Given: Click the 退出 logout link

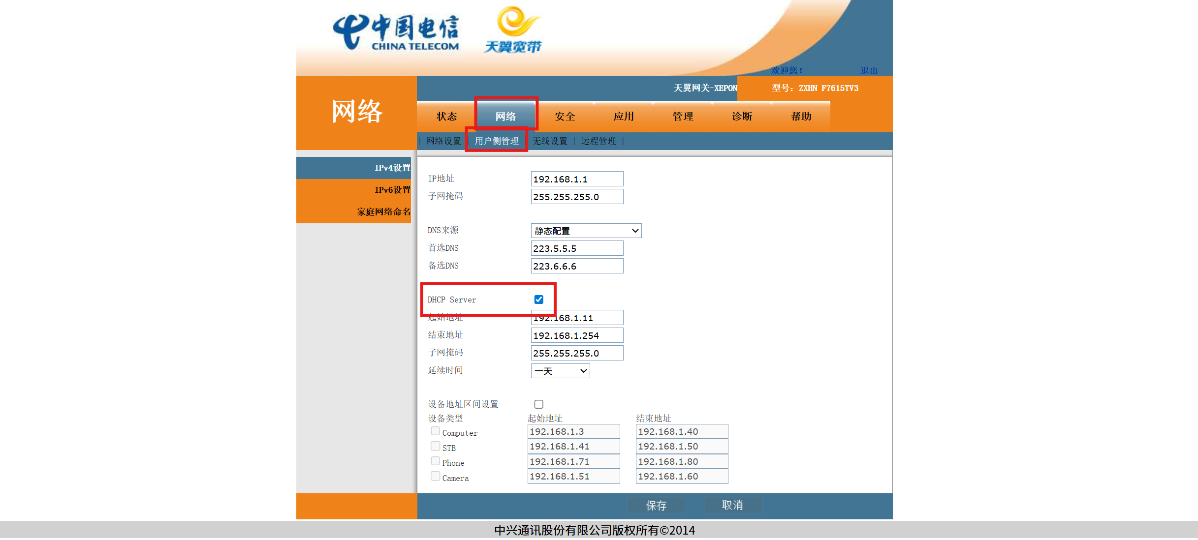Looking at the screenshot, I should [x=869, y=71].
